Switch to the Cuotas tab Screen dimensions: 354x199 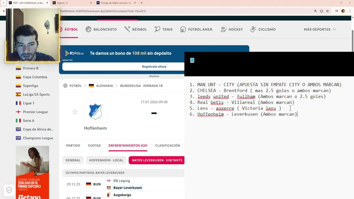94,145
